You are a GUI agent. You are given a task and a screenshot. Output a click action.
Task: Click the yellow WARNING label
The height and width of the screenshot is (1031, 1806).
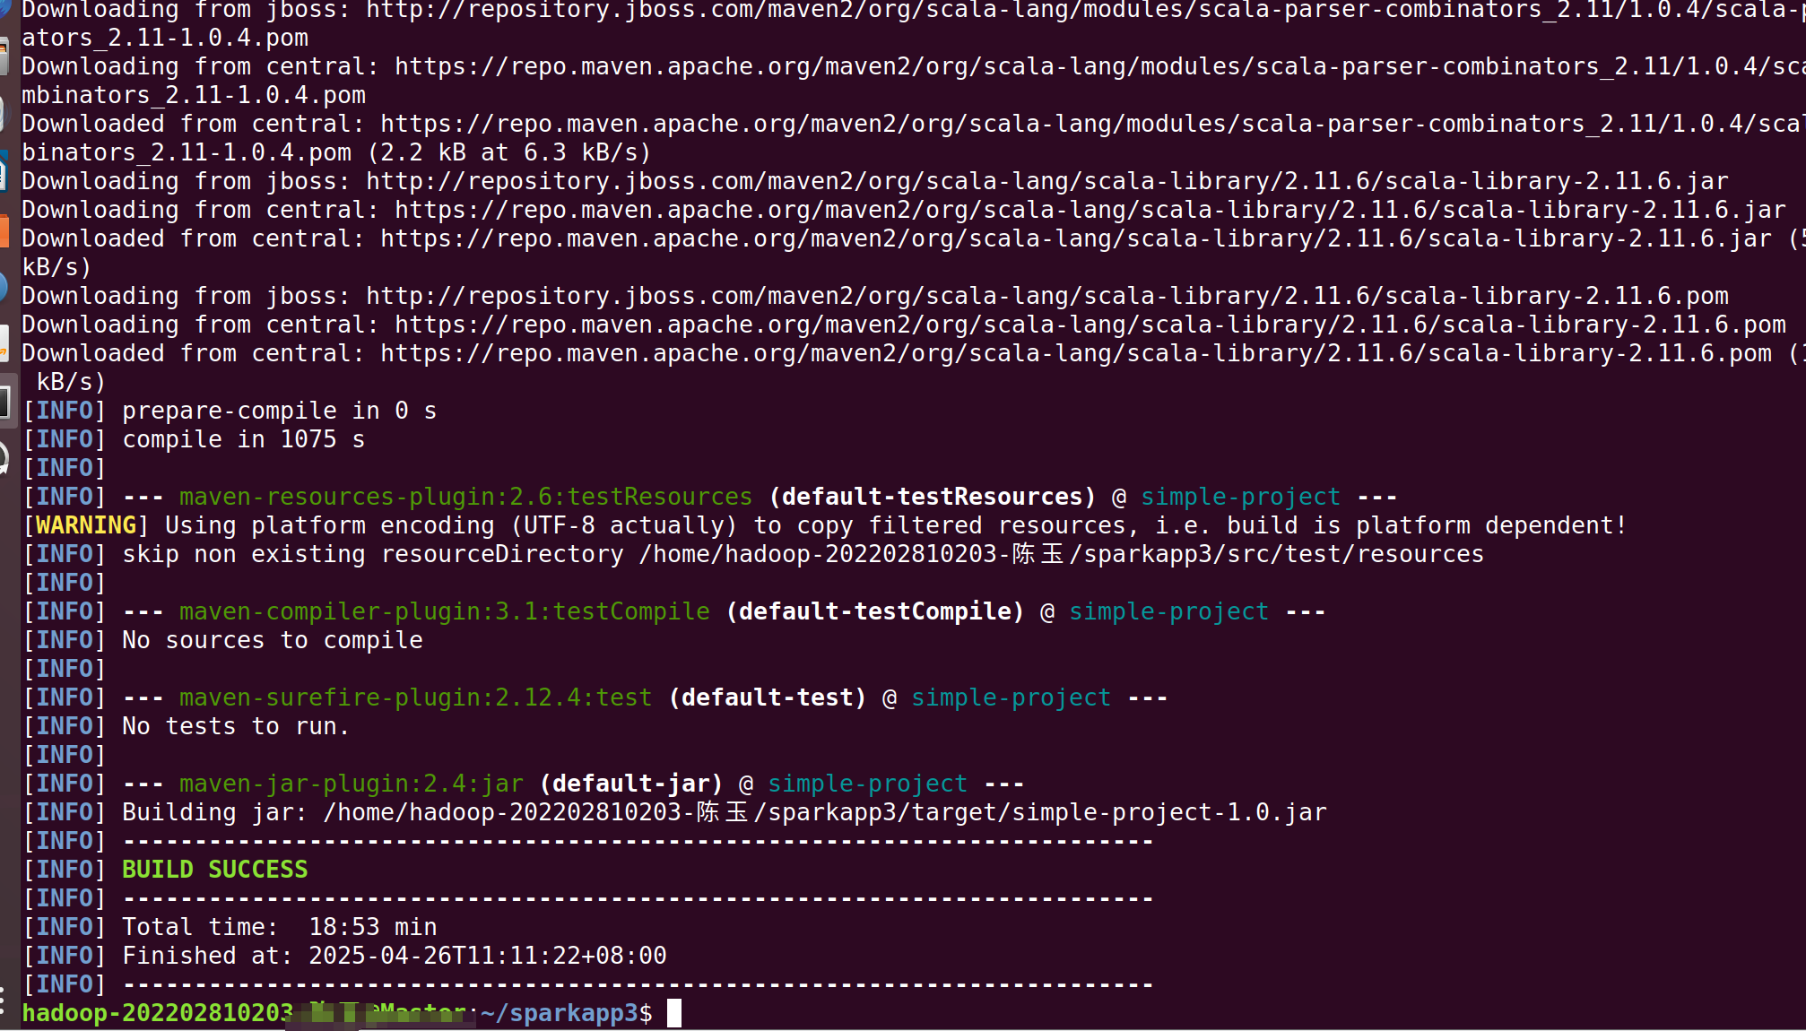coord(86,525)
